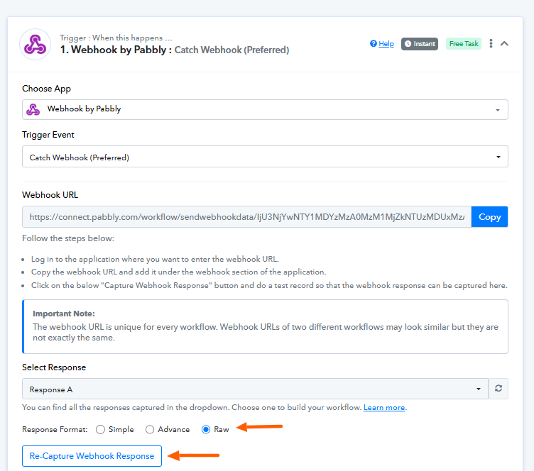
Task: Click the 'Trigger : When this happens ...' text
Action: (x=116, y=38)
